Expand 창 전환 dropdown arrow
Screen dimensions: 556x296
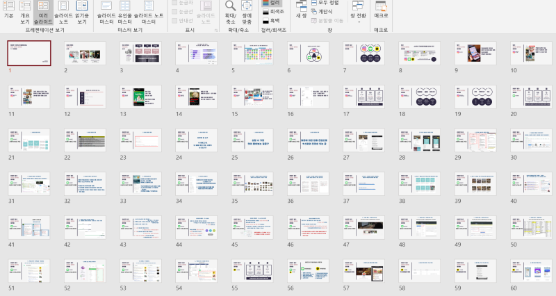tap(358, 22)
